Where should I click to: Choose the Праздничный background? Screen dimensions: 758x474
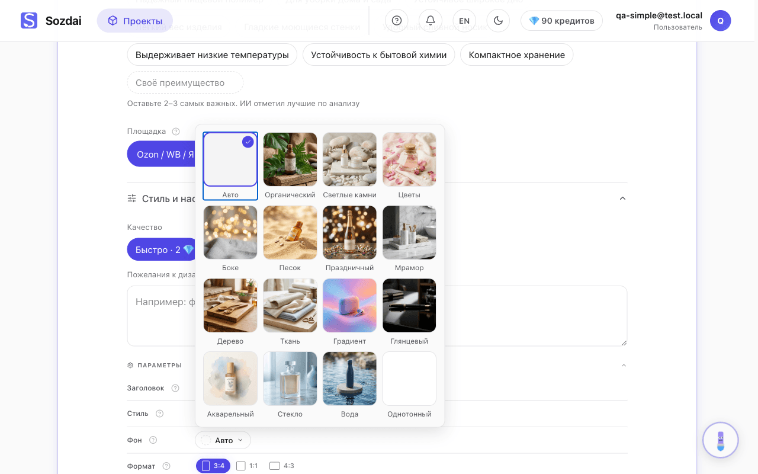(349, 232)
